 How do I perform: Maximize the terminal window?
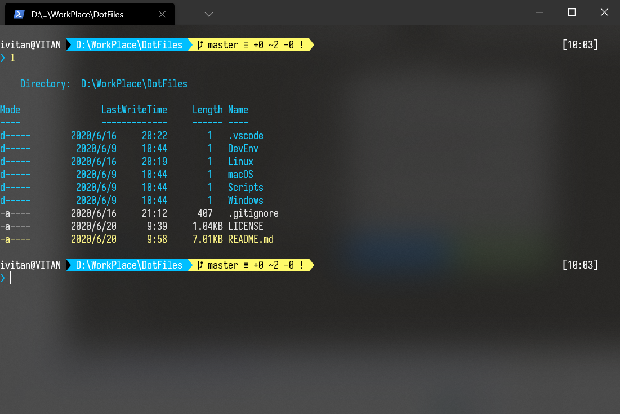[x=572, y=12]
